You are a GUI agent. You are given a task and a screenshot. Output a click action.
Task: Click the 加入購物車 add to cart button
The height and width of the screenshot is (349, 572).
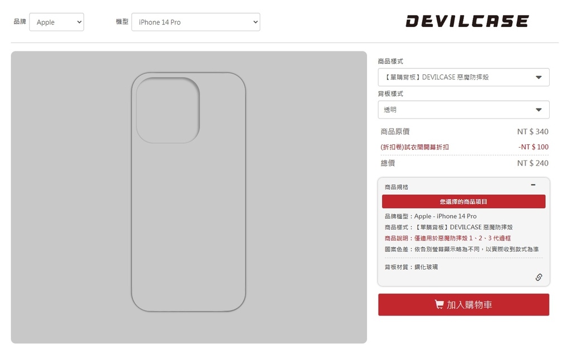pos(463,304)
